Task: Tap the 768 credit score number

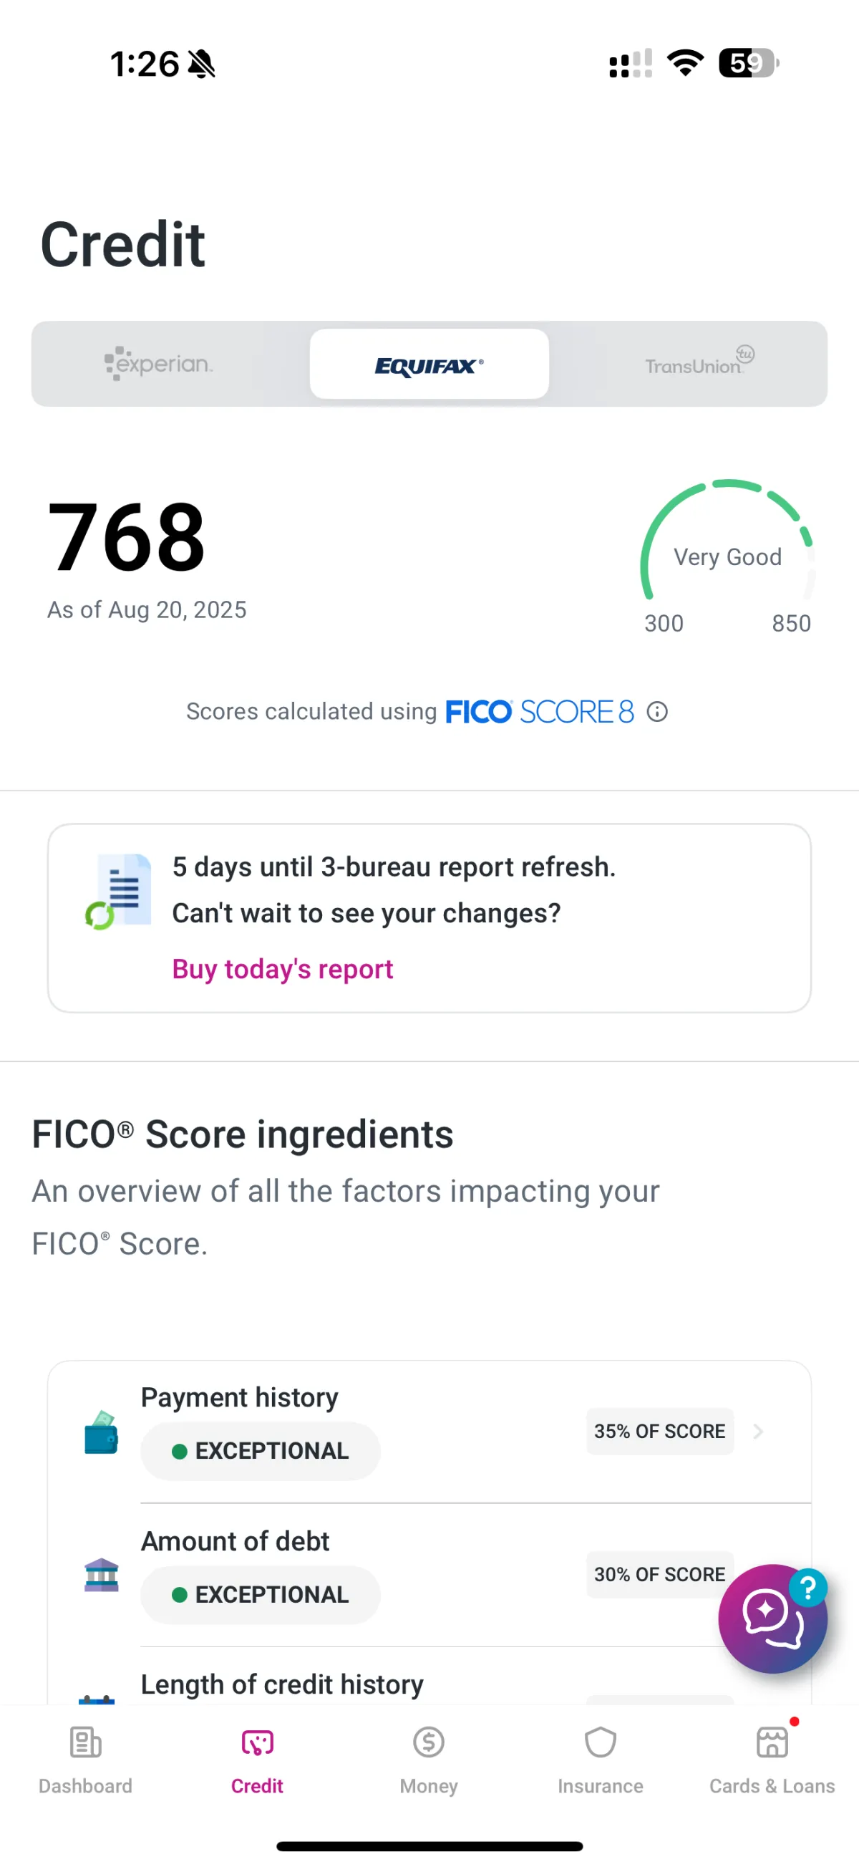Action: [x=127, y=537]
